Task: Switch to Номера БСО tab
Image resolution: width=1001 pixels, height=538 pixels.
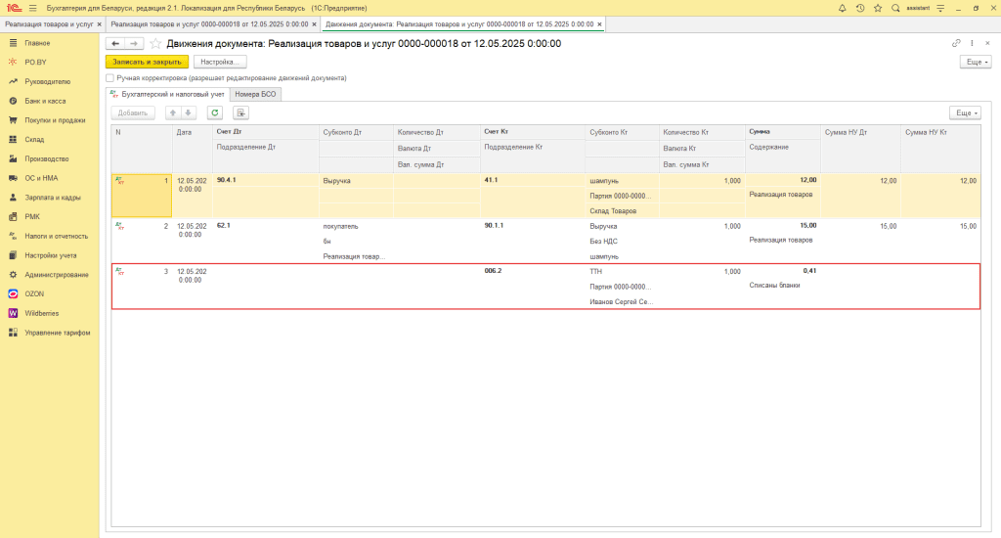Action: tap(255, 94)
